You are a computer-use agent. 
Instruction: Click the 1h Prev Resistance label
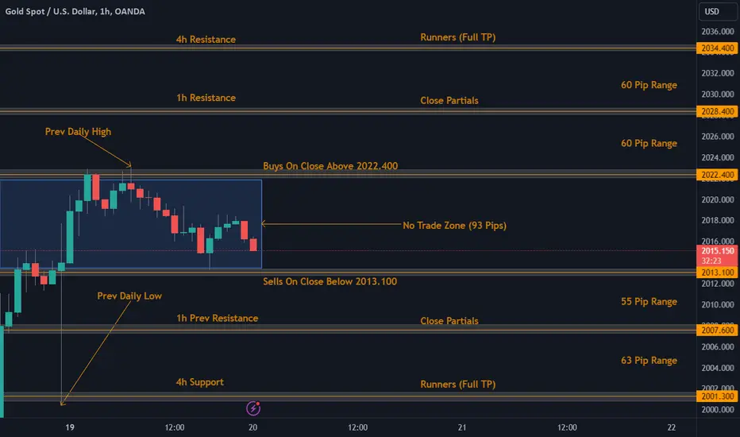pos(217,318)
